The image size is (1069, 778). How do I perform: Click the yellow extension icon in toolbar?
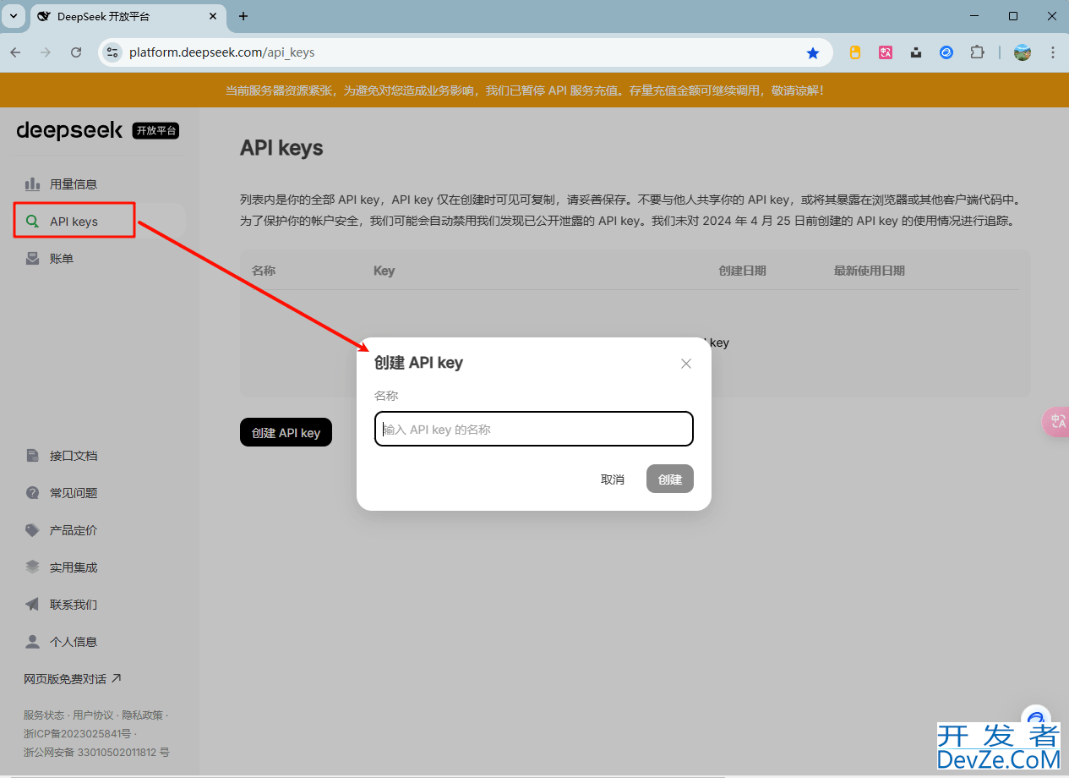tap(855, 52)
